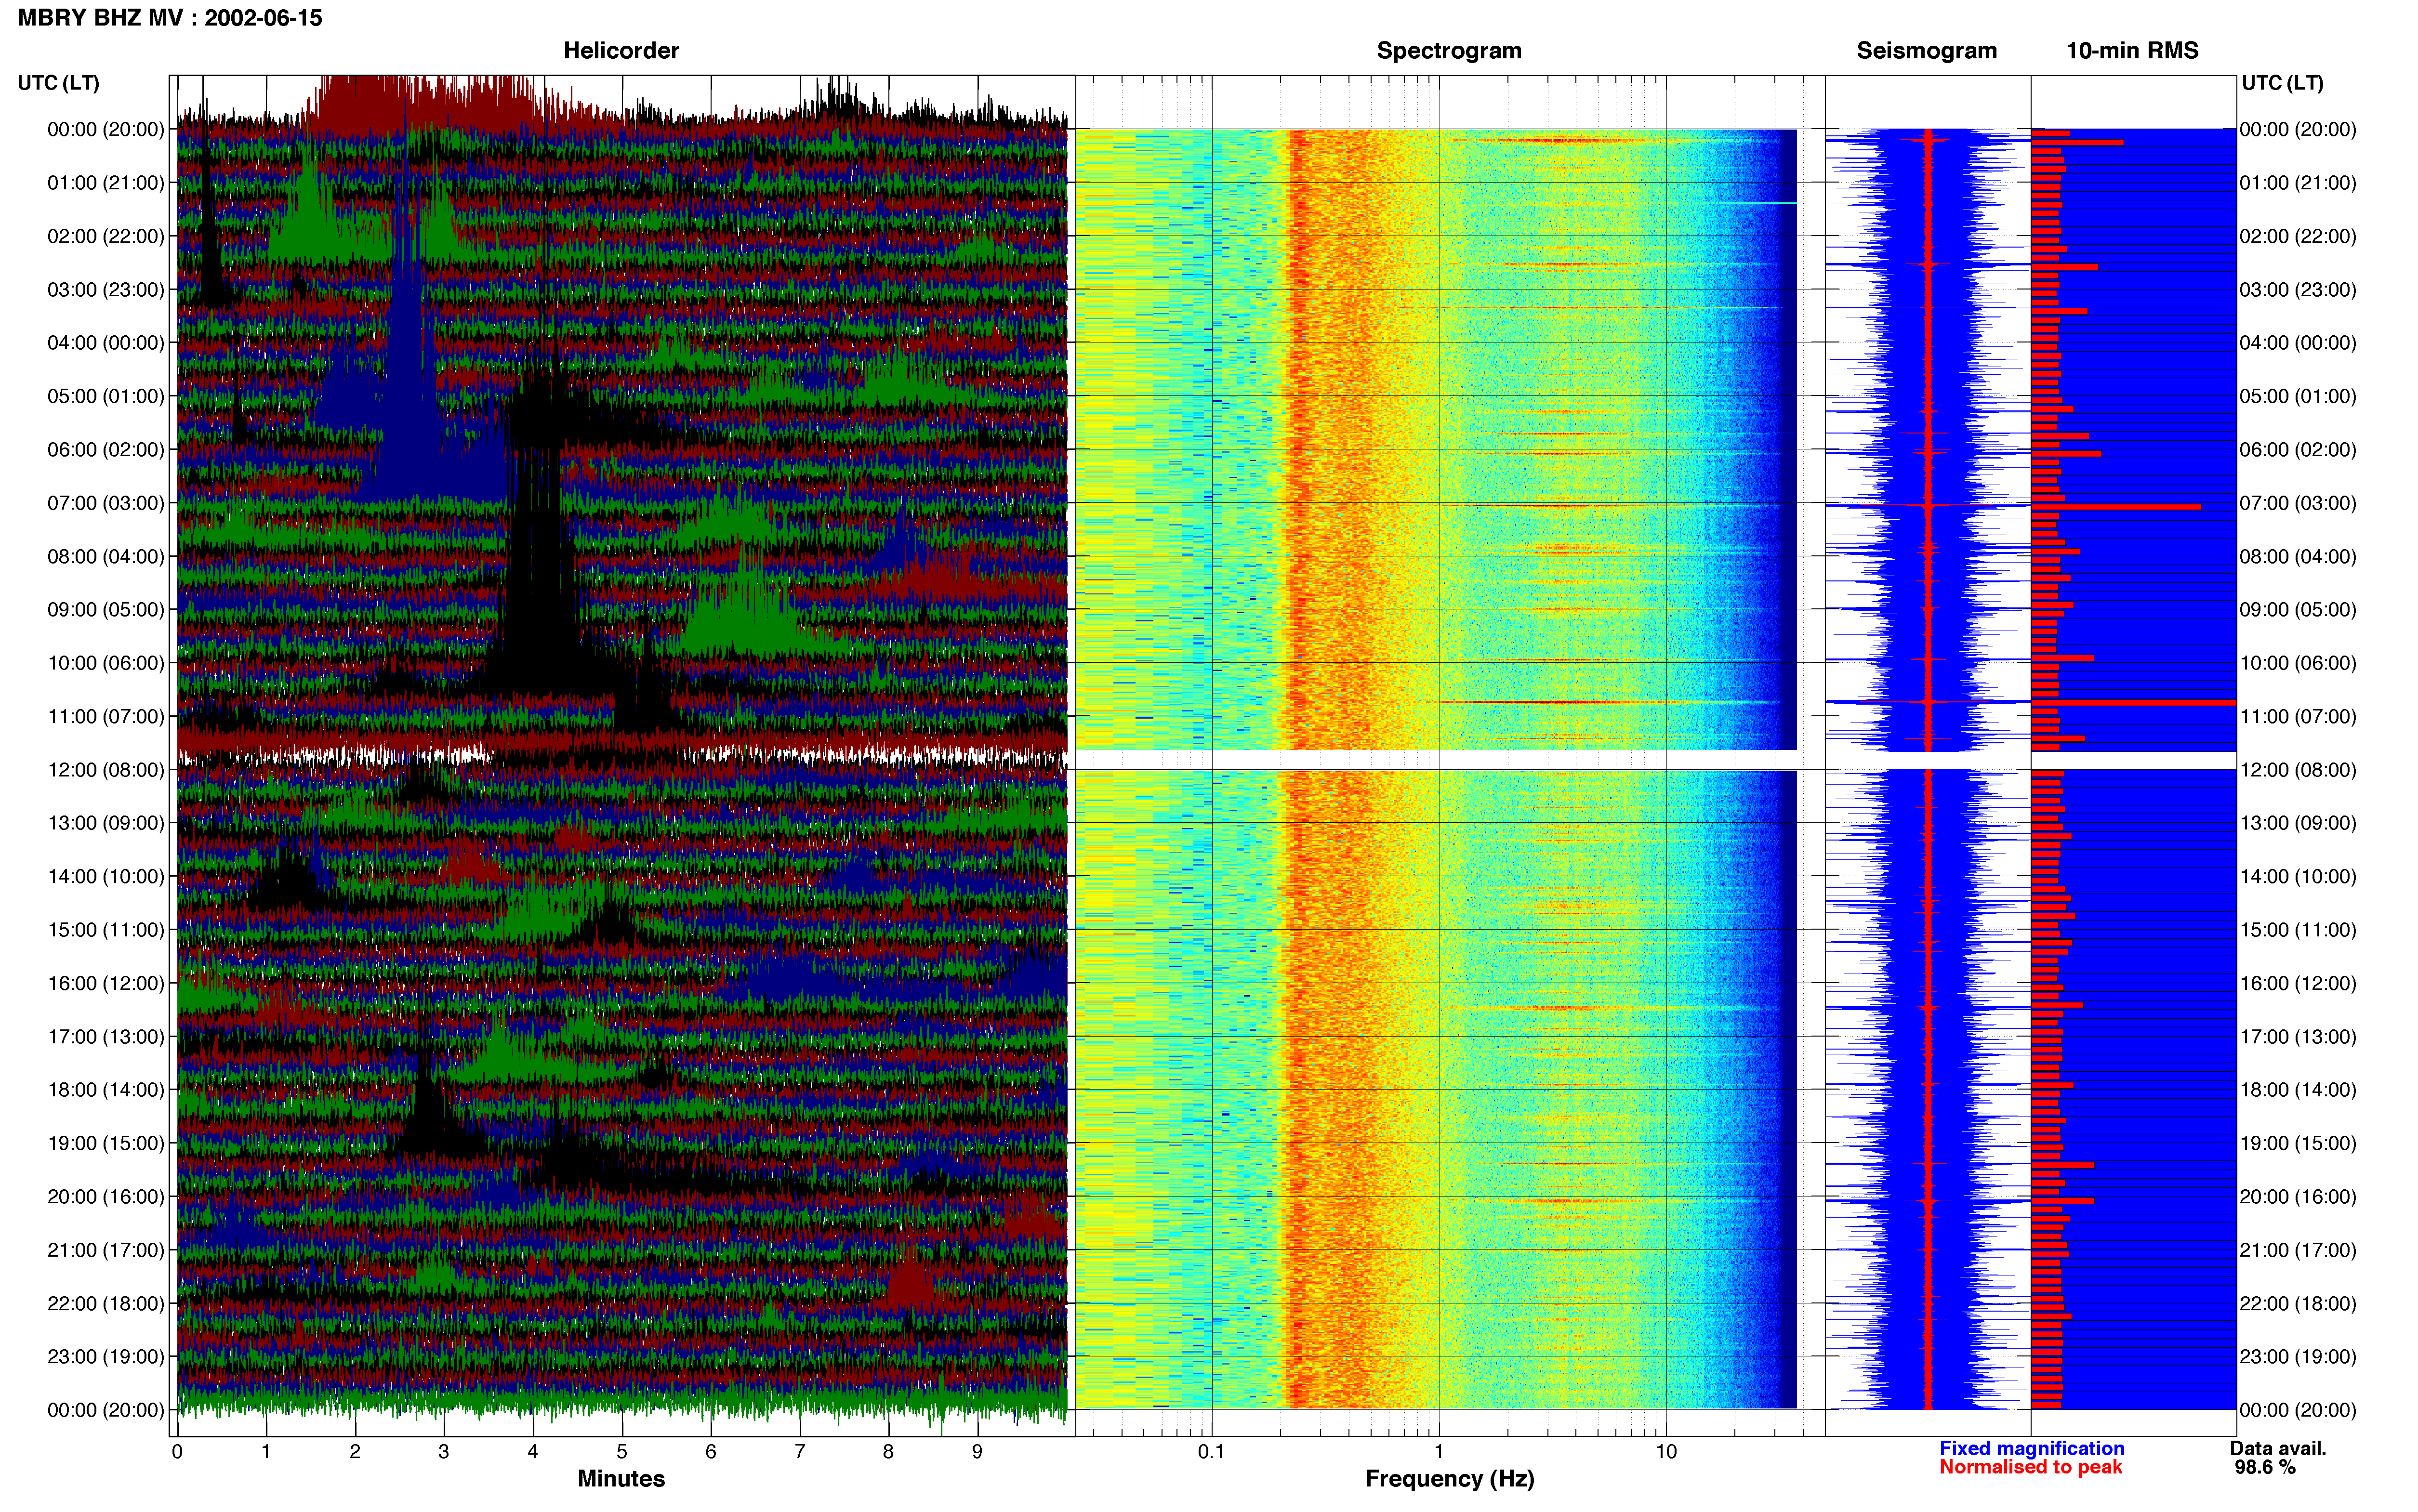Click left axis label '22:00 (18:00)'
2418x1512 pixels.
coord(106,1303)
